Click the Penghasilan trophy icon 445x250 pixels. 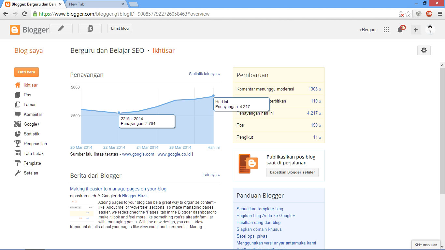[18, 144]
